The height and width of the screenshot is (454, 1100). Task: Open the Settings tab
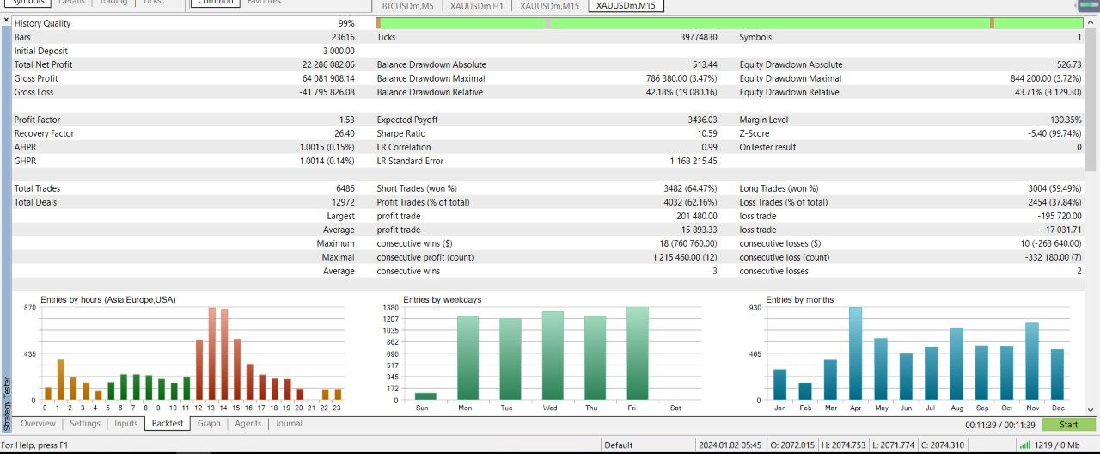85,423
